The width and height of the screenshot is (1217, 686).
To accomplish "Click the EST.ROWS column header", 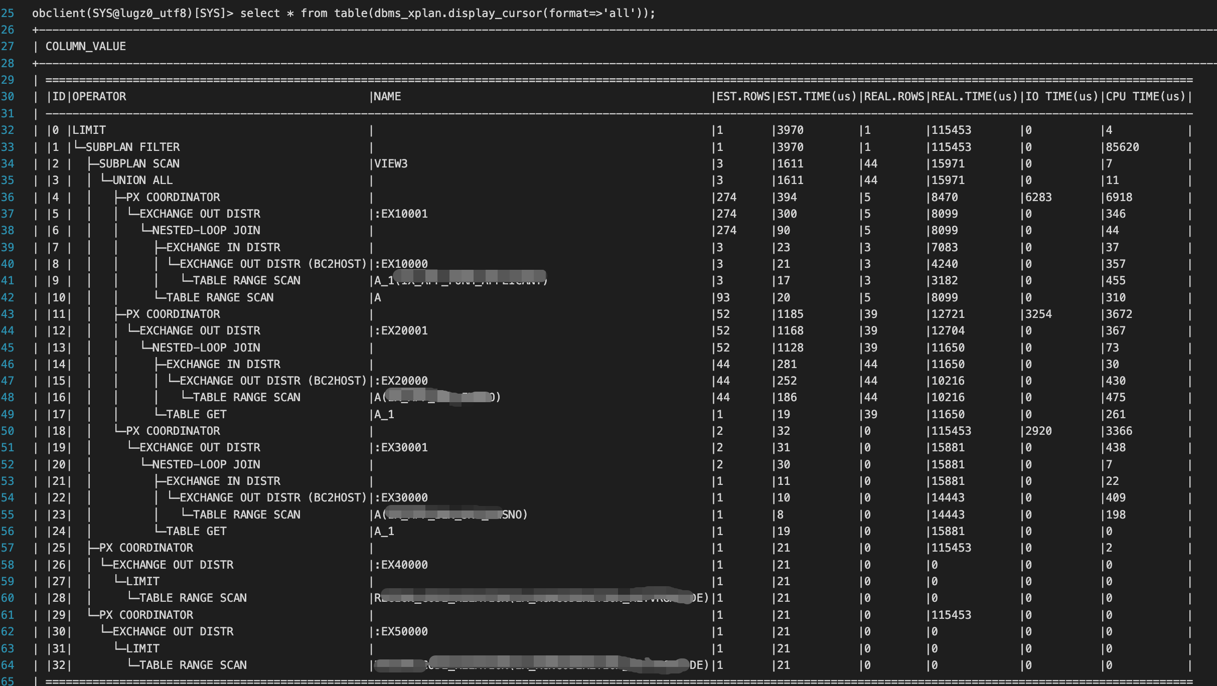I will [x=743, y=96].
